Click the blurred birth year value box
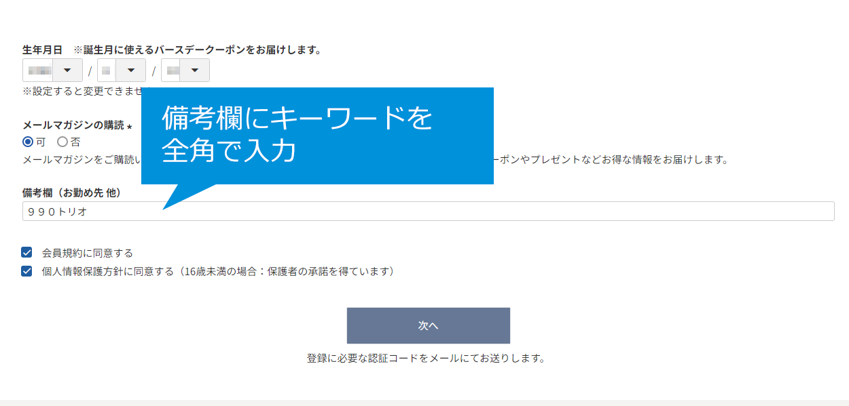 39,70
